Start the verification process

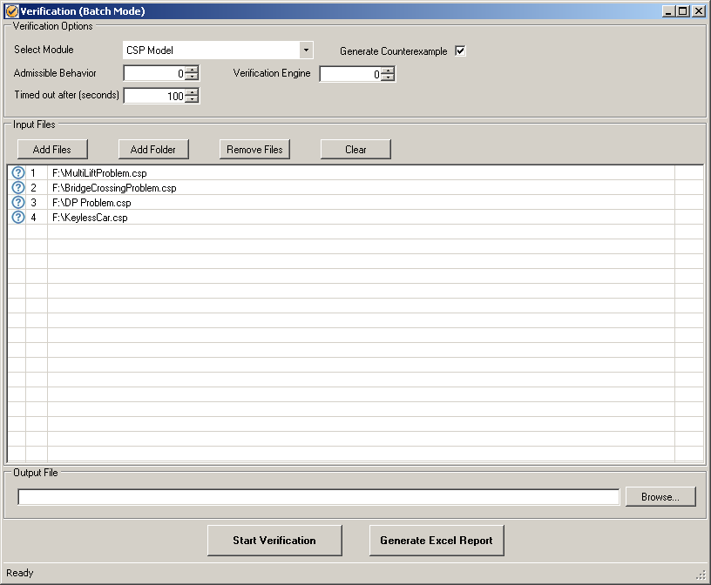pos(274,541)
